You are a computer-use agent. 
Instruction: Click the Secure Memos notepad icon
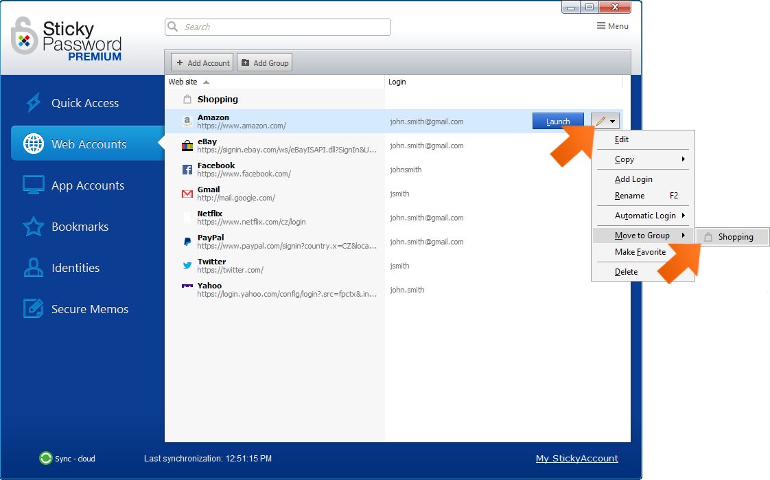coord(34,308)
